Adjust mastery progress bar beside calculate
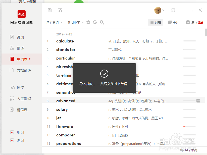 (x=190, y=41)
